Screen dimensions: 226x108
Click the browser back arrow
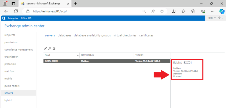6,11
